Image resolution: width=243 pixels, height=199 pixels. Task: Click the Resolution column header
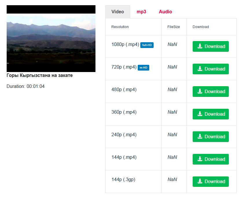click(x=120, y=27)
